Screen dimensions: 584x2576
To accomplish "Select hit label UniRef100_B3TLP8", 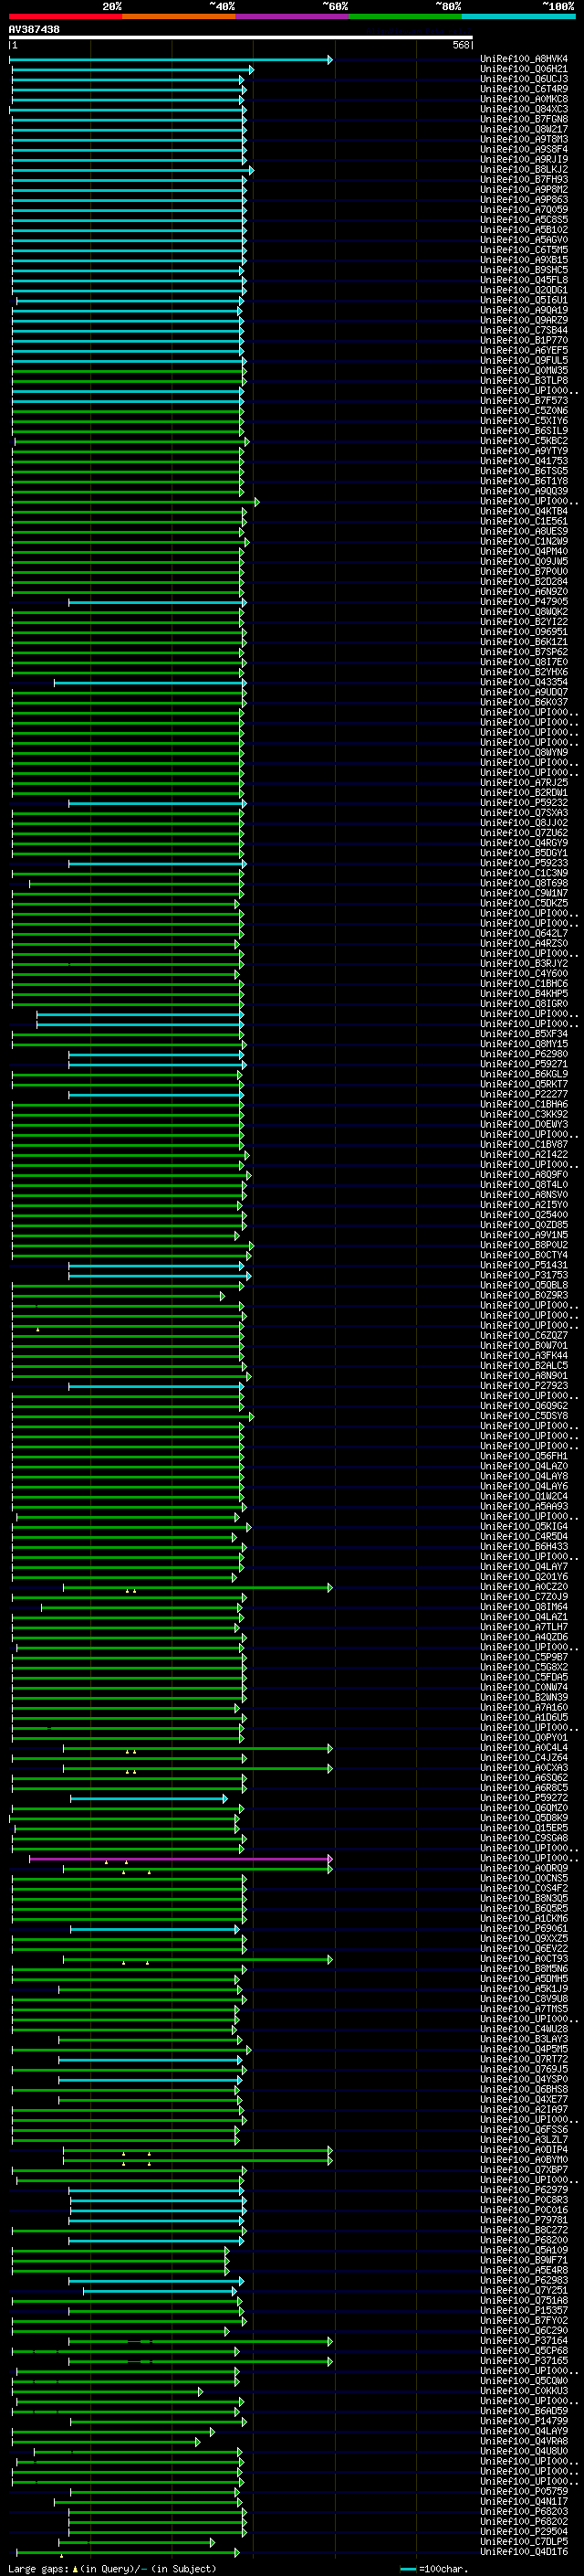I will tap(524, 380).
